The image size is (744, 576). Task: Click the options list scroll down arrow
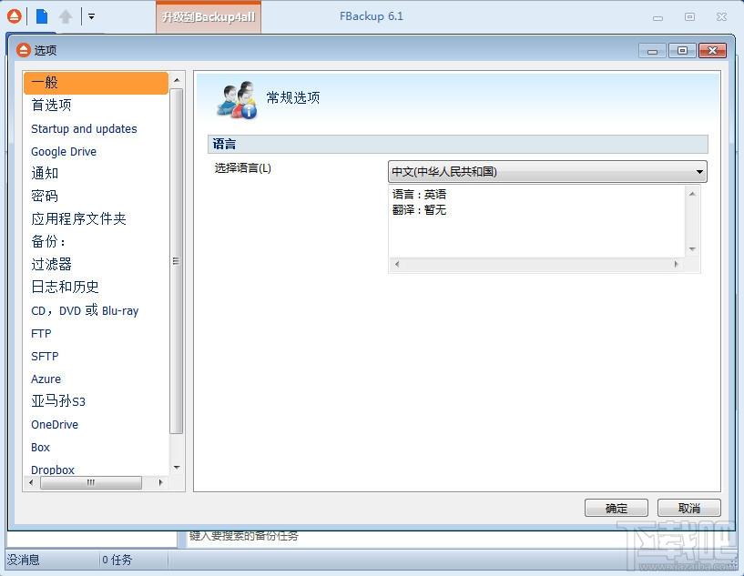coord(177,469)
